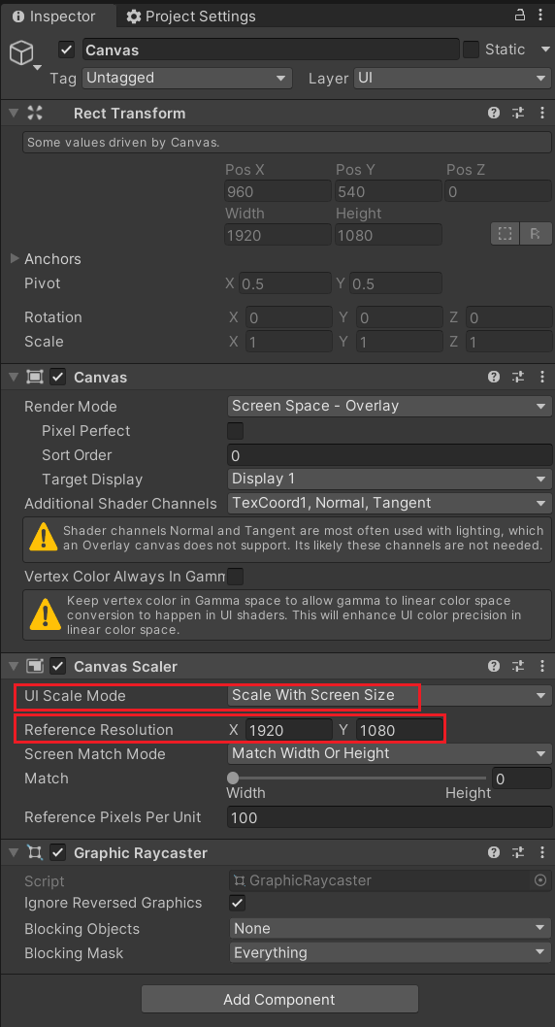Click the Rect Transform component icon
Viewport: 555px width, 1027px height.
(35, 114)
